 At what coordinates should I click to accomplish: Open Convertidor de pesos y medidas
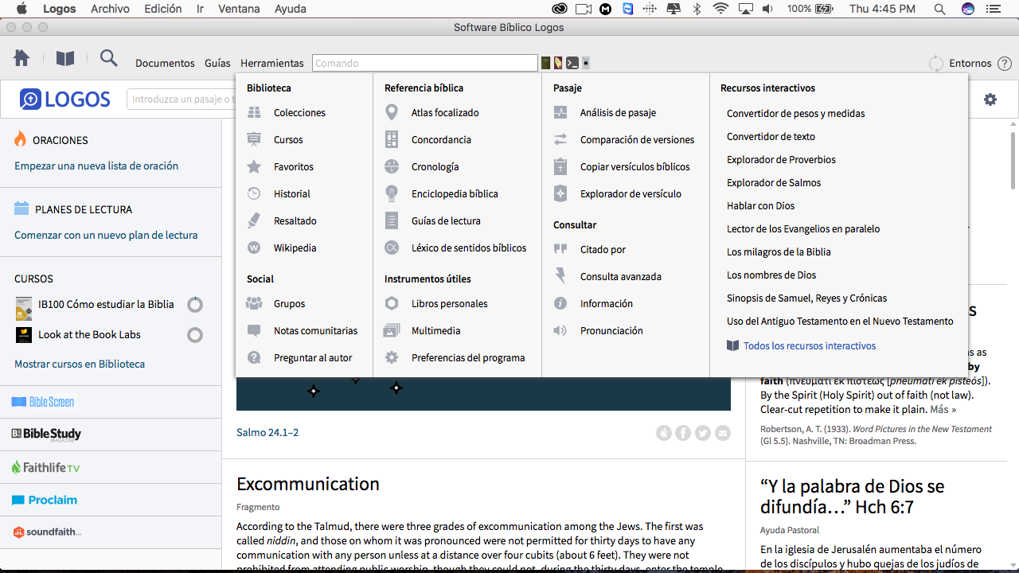[795, 114]
